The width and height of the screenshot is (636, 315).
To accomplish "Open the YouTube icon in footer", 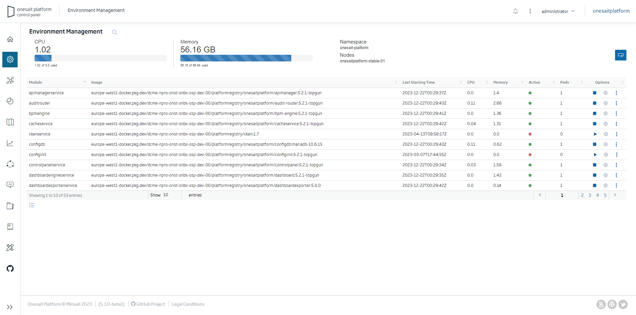I will [x=601, y=304].
